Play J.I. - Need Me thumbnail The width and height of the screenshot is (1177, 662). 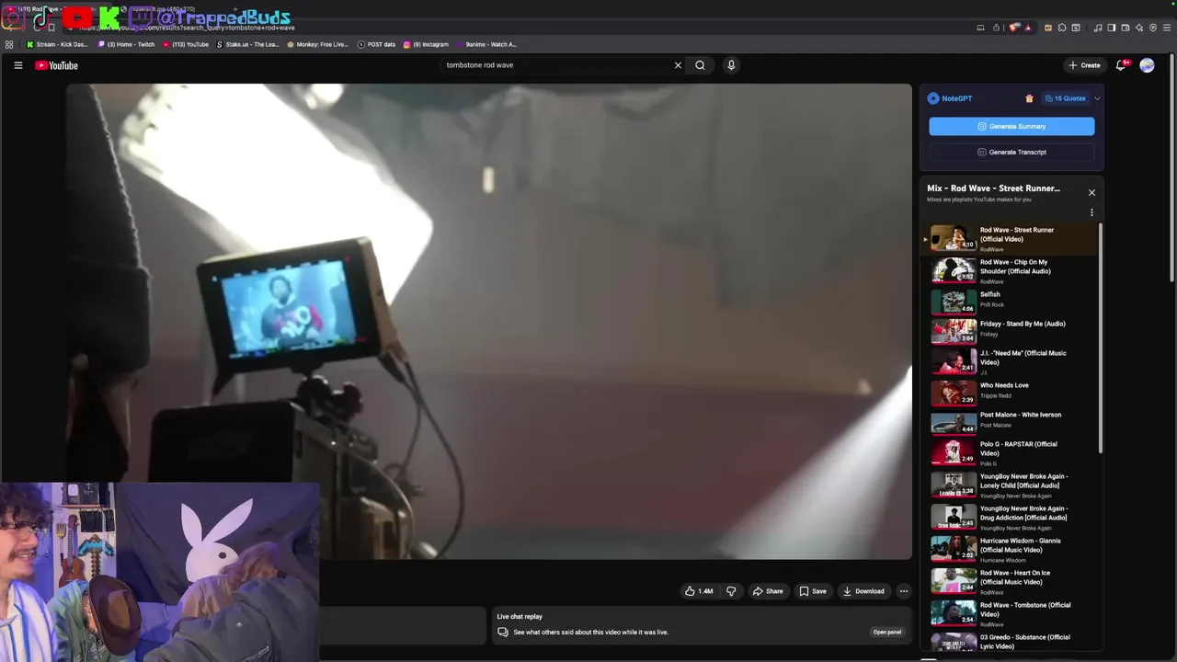[x=954, y=360]
